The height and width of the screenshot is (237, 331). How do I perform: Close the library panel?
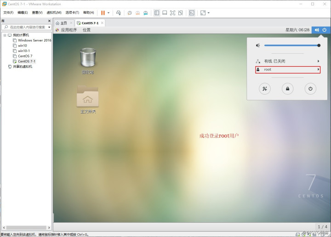49,21
